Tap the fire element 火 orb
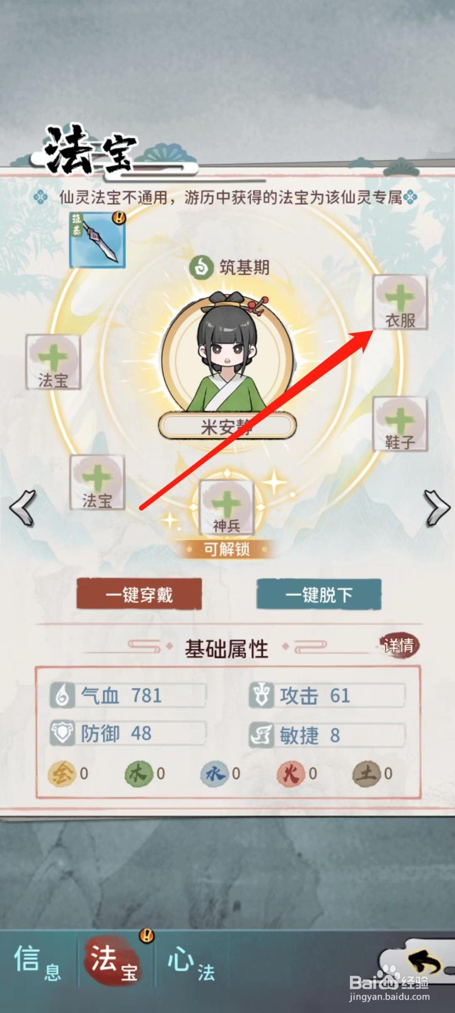The image size is (455, 1013). [x=291, y=773]
